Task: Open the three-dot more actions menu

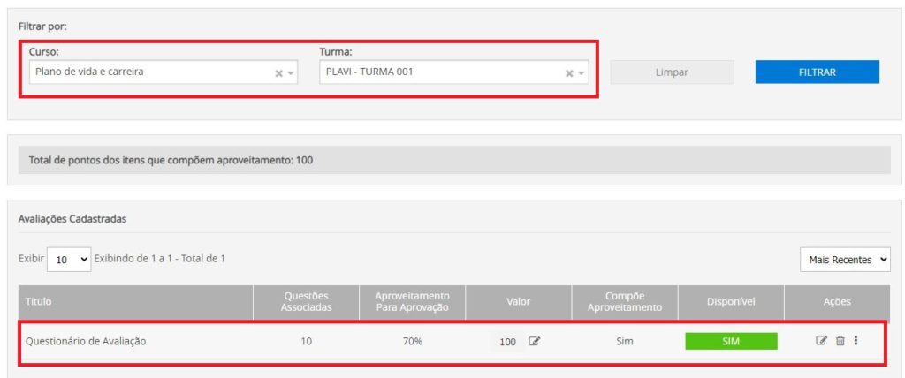Action: [x=856, y=341]
